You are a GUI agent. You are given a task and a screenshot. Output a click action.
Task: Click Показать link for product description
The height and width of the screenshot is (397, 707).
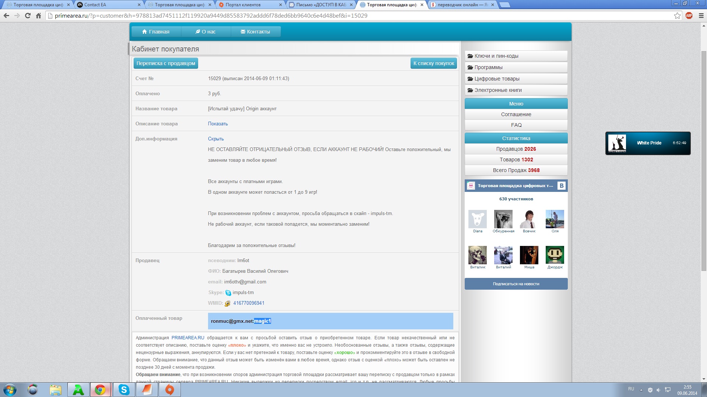(x=218, y=124)
